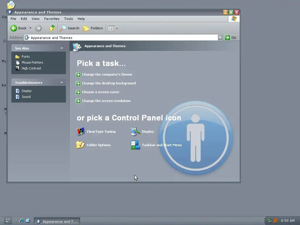
Task: Select Change the screen resolution task
Action: click(106, 101)
